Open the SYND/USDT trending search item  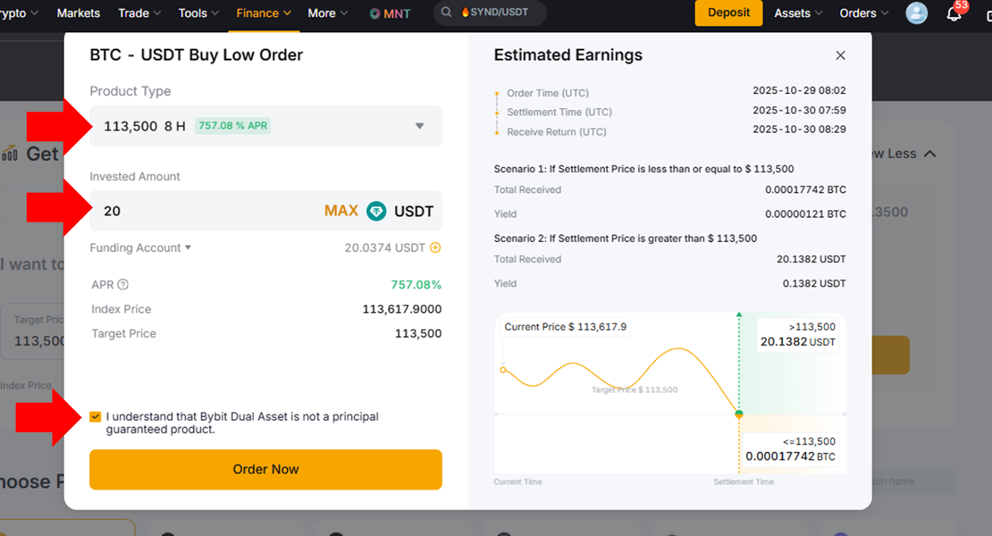coord(495,12)
